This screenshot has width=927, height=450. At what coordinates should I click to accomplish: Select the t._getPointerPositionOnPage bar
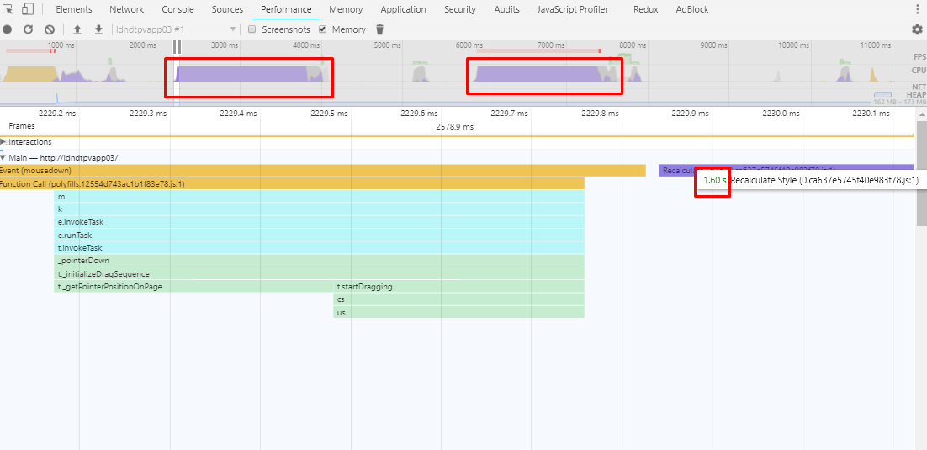coord(193,287)
